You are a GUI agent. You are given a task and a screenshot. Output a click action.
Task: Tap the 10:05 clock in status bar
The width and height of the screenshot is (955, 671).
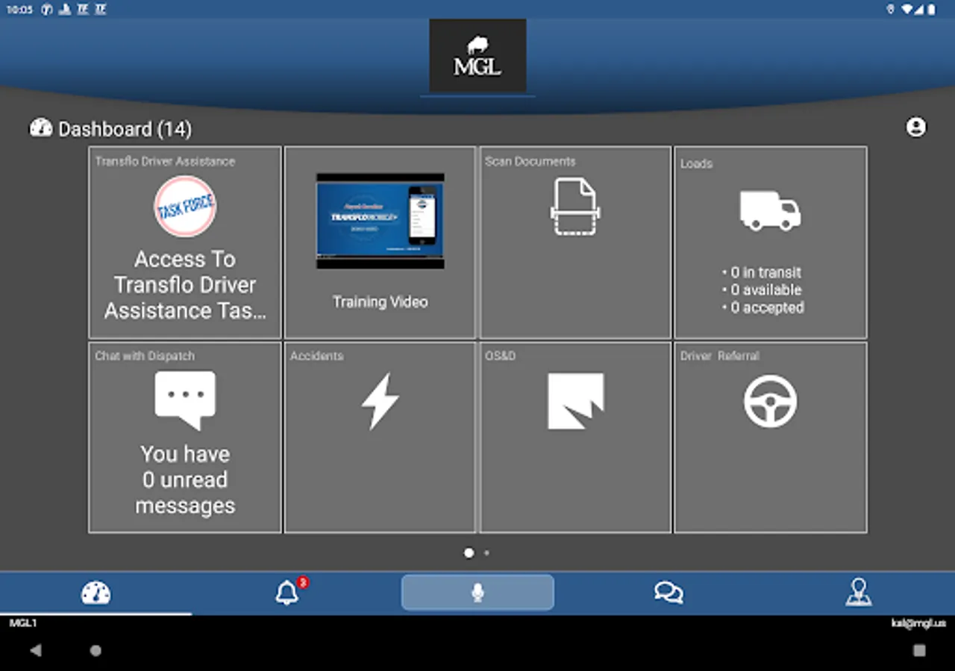tap(20, 10)
